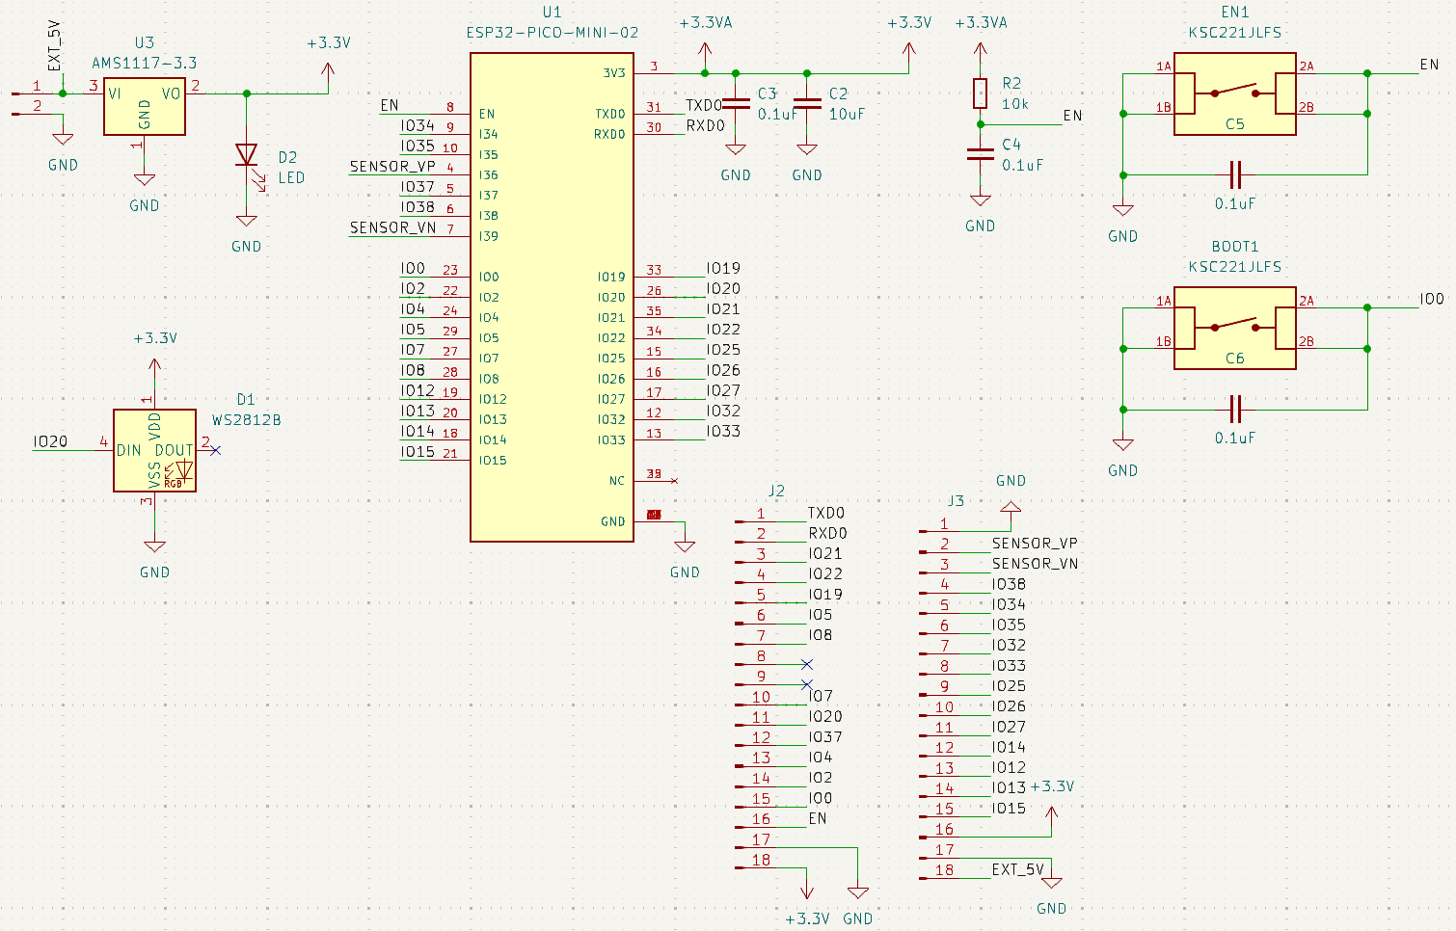Screen dimensions: 1456x931
Task: Click the 10k value beside R2
Action: pos(1015,103)
